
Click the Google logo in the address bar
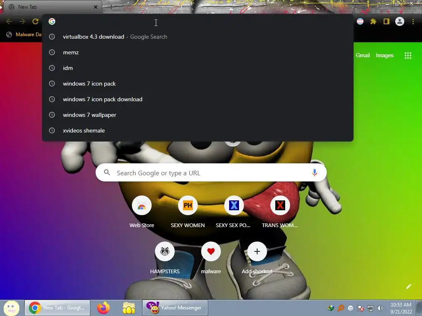52,21
